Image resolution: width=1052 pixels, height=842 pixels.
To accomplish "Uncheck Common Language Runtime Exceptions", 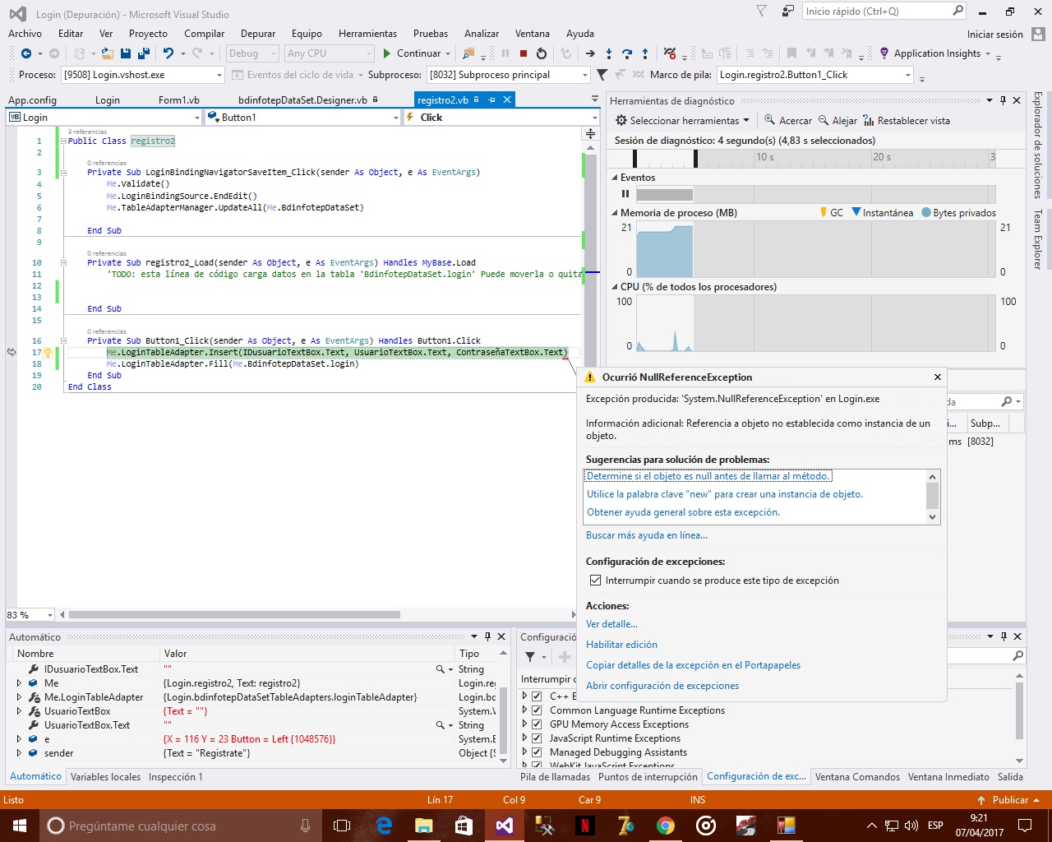I will [537, 710].
